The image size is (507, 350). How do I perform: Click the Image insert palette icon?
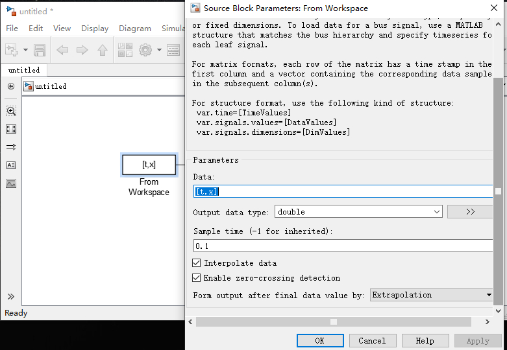(x=11, y=183)
